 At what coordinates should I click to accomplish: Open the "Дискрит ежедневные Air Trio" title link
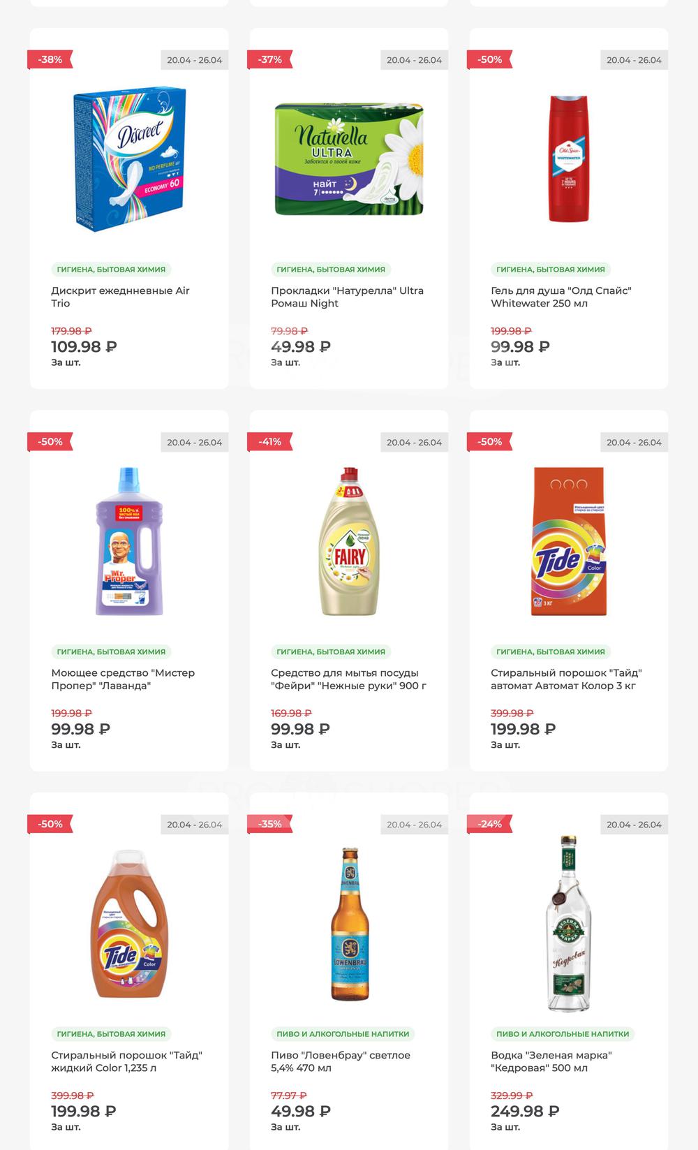(x=120, y=297)
